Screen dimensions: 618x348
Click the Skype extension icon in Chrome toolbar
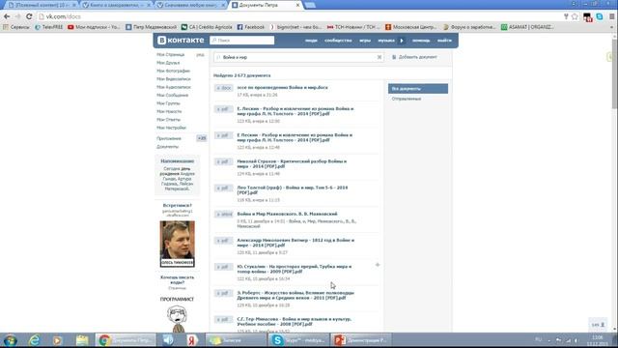[600, 16]
